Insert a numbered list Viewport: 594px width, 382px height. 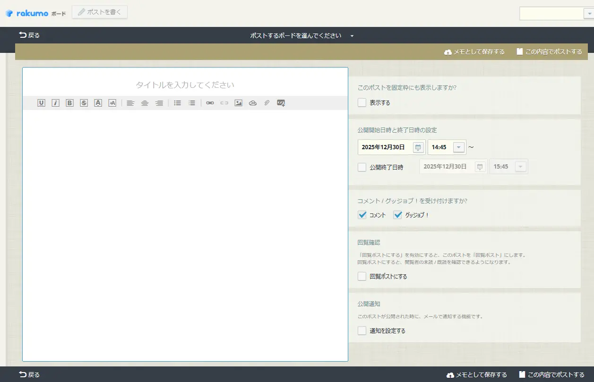point(191,103)
